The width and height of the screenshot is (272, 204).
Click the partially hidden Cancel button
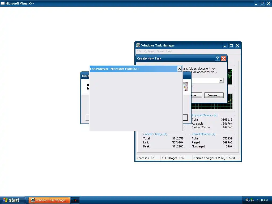[197, 95]
